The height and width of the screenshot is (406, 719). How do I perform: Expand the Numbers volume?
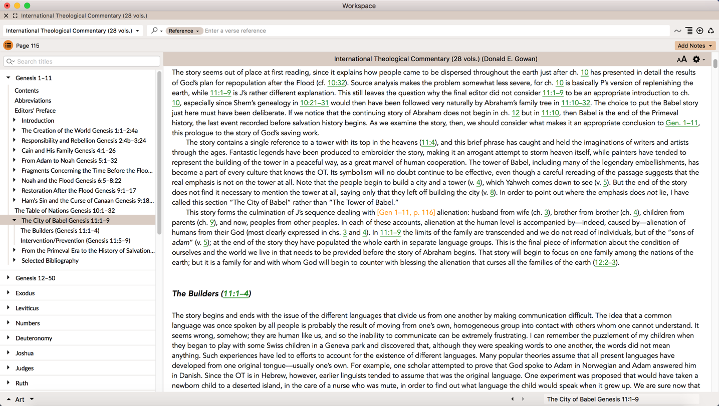click(x=9, y=323)
